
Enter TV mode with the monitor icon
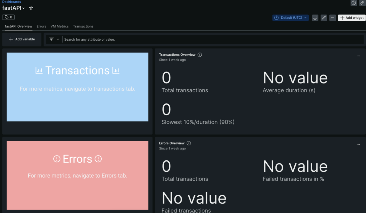(315, 17)
